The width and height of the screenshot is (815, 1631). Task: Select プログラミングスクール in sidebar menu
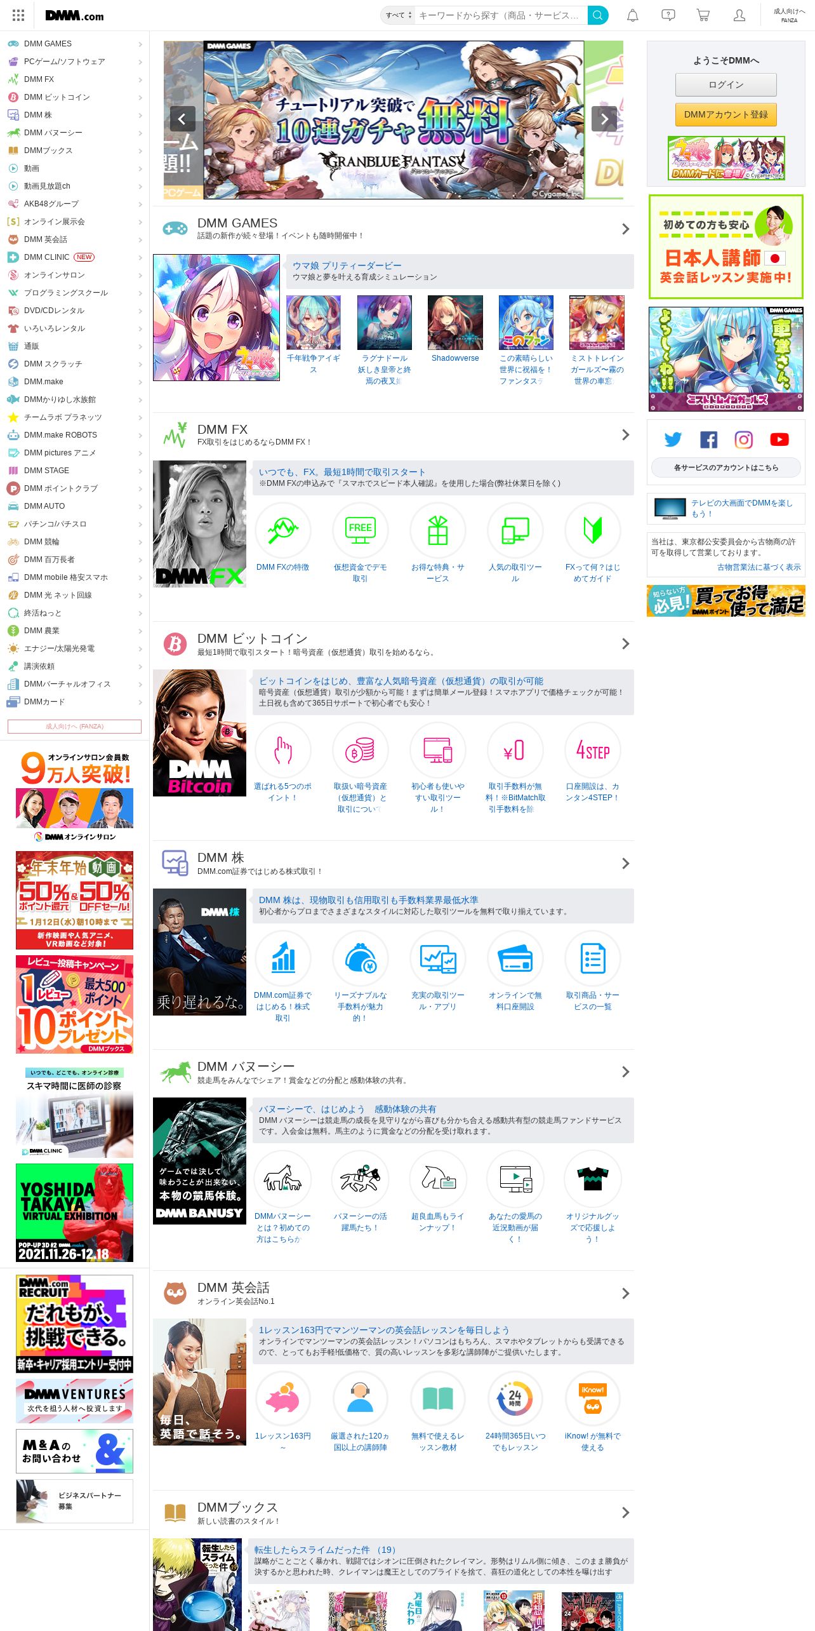(74, 293)
